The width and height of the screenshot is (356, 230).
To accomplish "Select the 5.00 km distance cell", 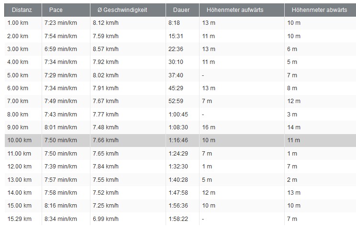I will pyautogui.click(x=18, y=75).
